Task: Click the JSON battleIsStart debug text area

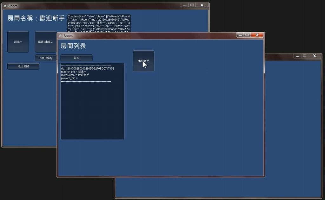Action: click(x=99, y=23)
